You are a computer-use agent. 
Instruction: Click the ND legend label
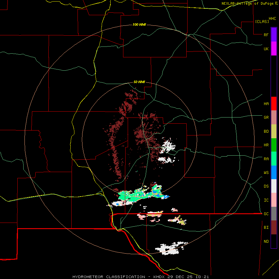(266, 241)
